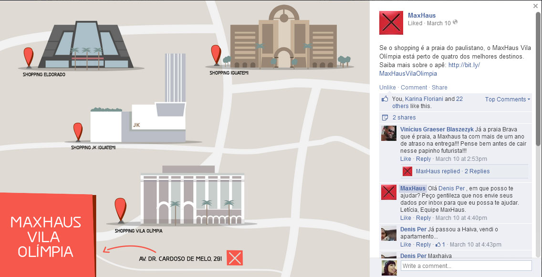Open the bit.ly MaxHausVilaOlimpia link

click(430, 69)
